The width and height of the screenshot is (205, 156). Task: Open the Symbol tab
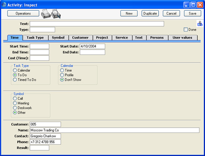click(x=58, y=38)
